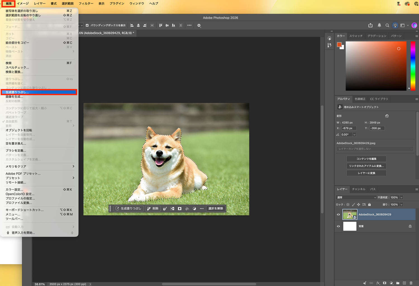Open the 不透明度 100% dropdown arrow

tap(401, 197)
